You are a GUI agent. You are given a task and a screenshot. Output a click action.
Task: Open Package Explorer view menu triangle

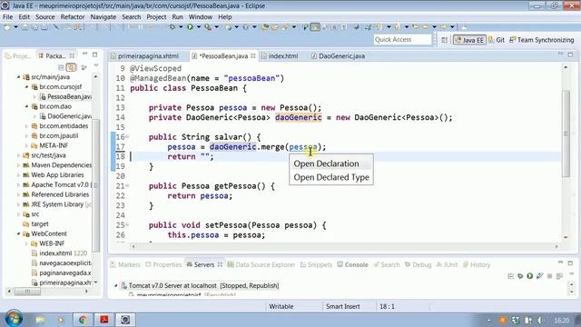coord(96,66)
